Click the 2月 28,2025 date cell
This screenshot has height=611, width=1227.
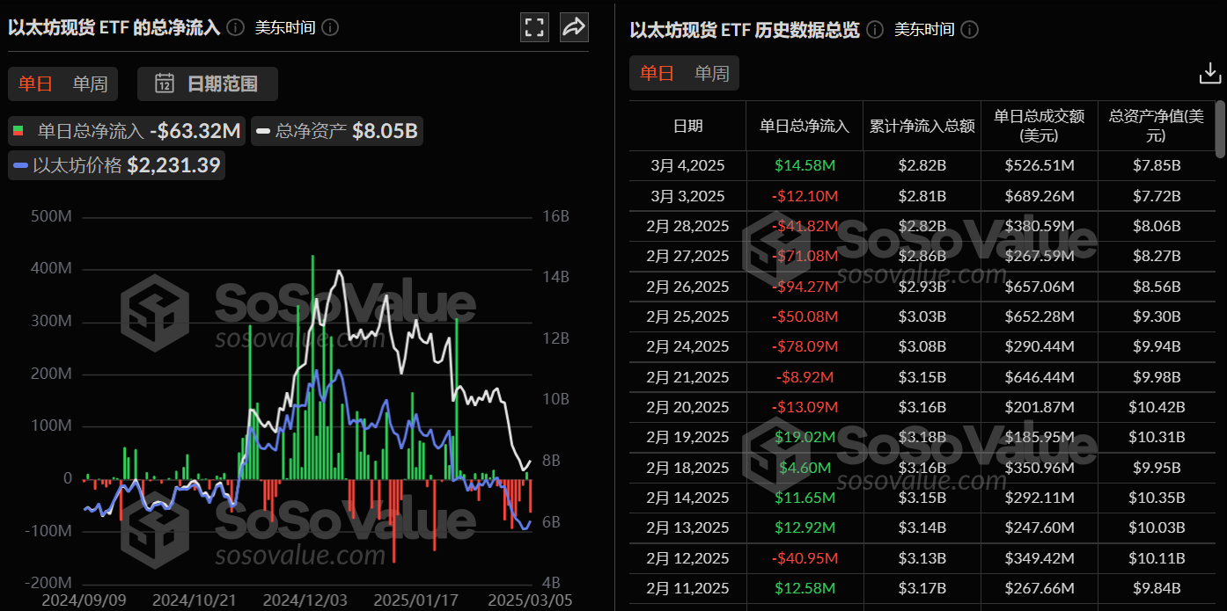[687, 226]
